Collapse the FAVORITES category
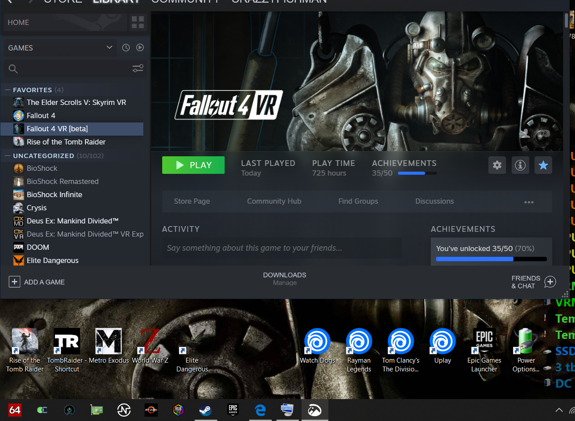575x421 pixels. point(7,90)
